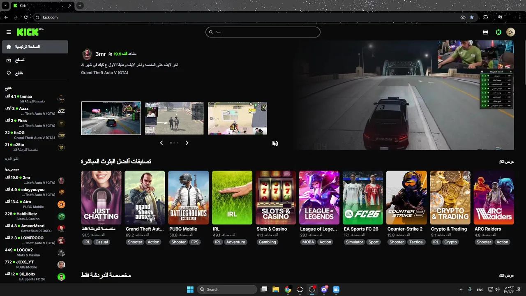Click the Adventure tag under IRL
Viewport: 526px width, 296px height.
pos(235,242)
